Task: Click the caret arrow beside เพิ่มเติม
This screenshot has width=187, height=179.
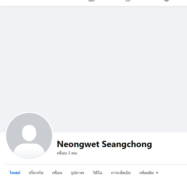Action: pos(157,173)
